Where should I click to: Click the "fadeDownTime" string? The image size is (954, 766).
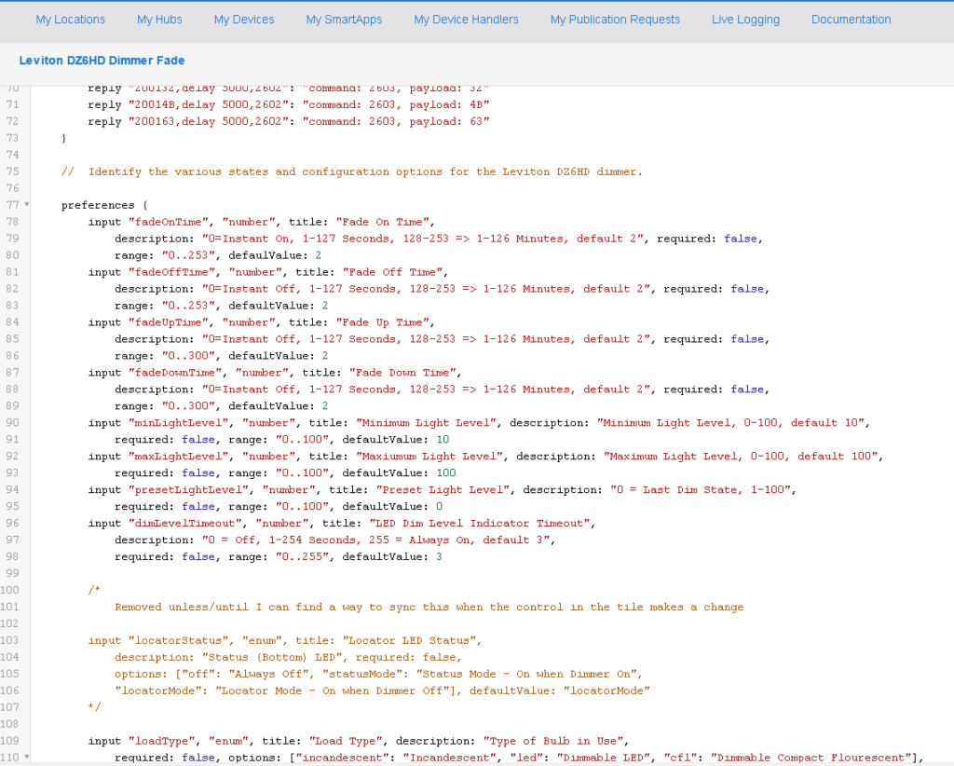[174, 373]
